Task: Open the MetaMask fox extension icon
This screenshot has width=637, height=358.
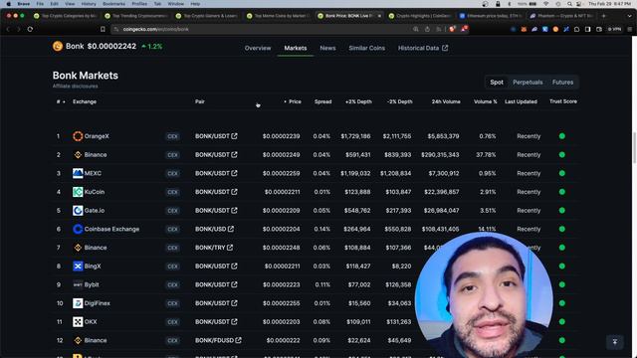Action: pos(525,29)
